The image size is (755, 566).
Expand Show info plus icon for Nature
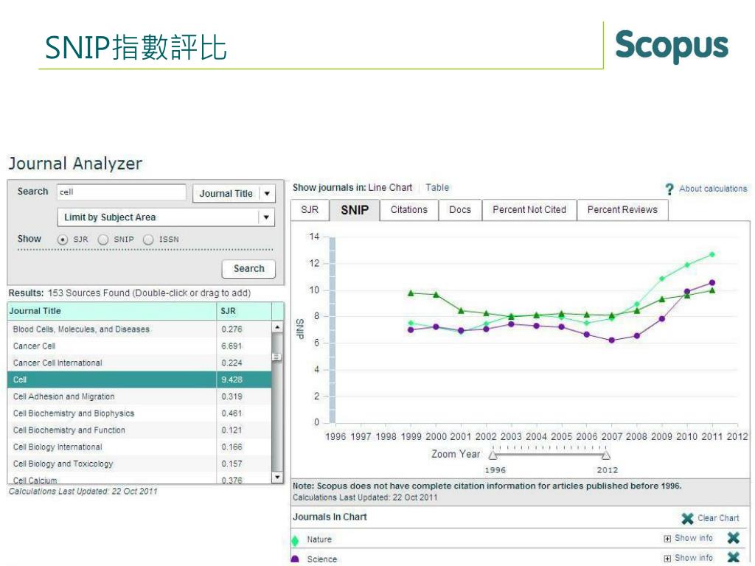tap(667, 539)
